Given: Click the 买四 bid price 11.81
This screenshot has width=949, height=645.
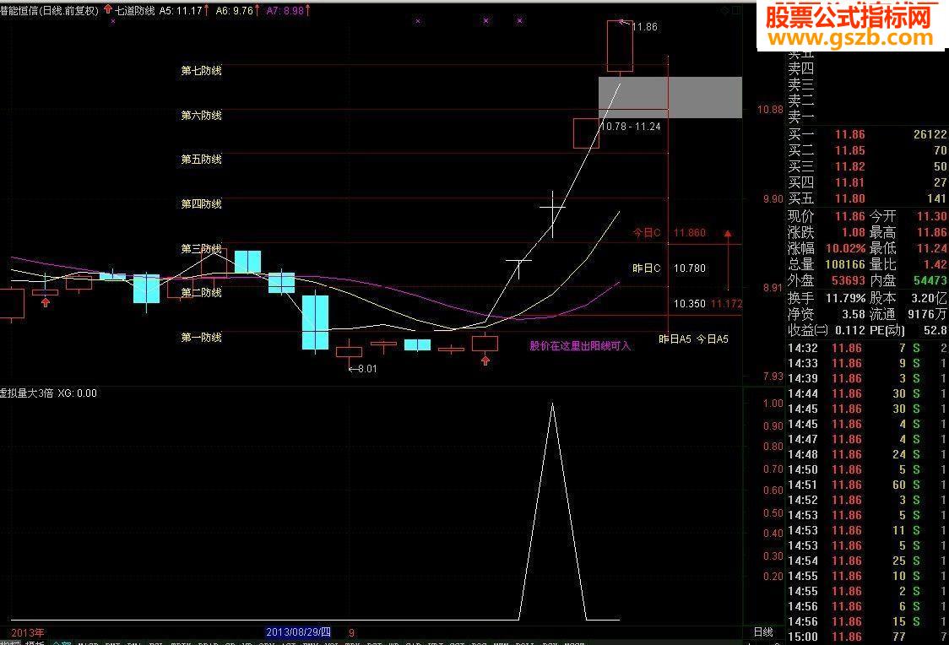Looking at the screenshot, I should coord(849,182).
